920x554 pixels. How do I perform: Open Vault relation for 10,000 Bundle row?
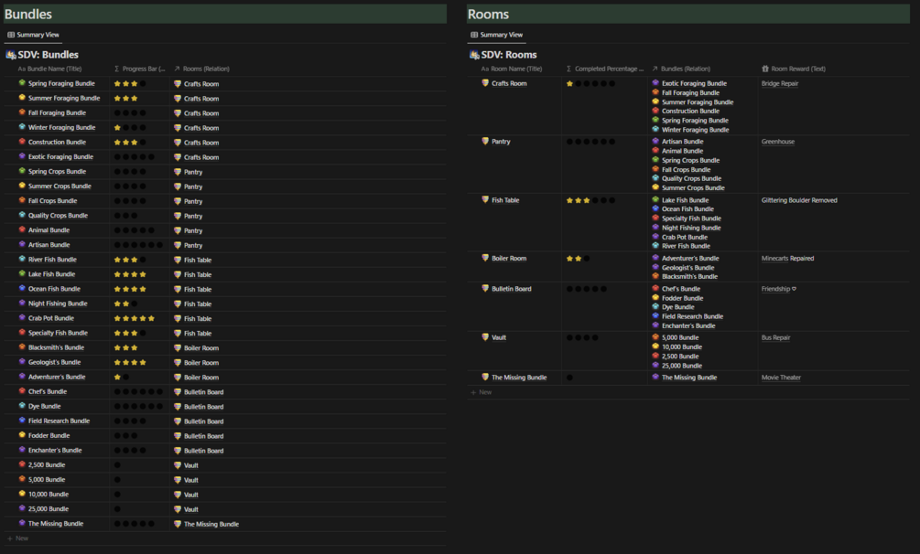click(187, 495)
